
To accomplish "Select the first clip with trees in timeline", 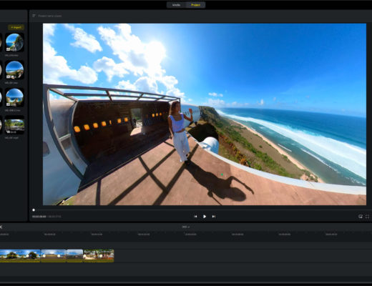I will point(20,256).
